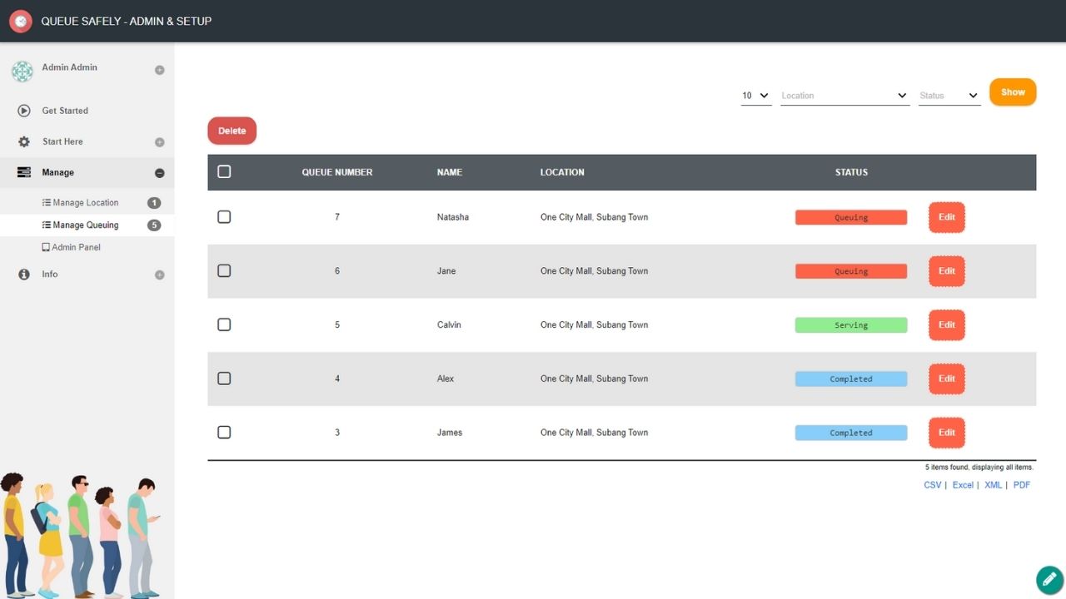Click the Get Started play icon
The height and width of the screenshot is (599, 1066).
click(24, 111)
